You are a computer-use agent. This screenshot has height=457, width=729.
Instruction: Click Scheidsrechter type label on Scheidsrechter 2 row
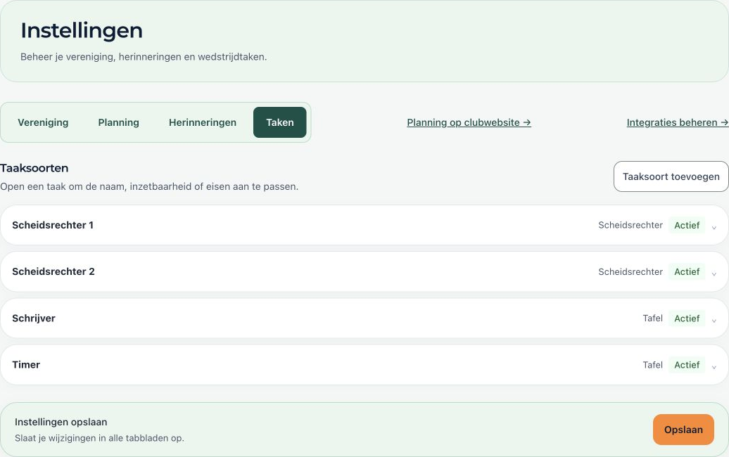(630, 271)
